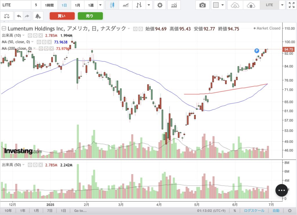Open the time interval dropdown arrow after 1週
The height and width of the screenshot is (215, 297).
(x=100, y=5)
